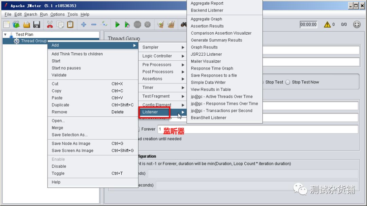Open the Help menu in menu bar
This screenshot has width=367, height=206.
point(85,14)
